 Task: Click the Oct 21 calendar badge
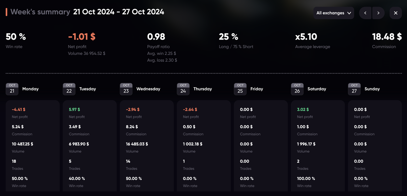tap(12, 89)
